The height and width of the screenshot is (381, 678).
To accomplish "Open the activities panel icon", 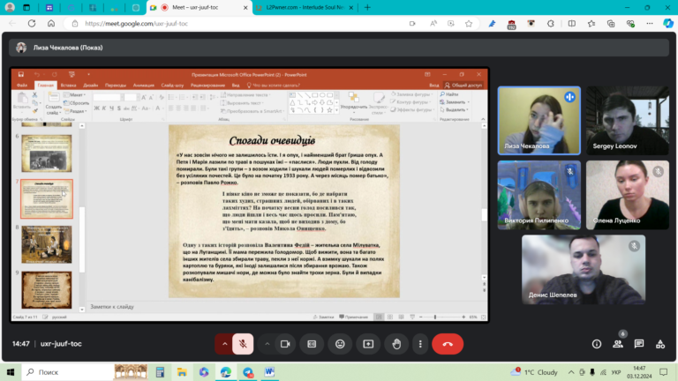I will 660,344.
